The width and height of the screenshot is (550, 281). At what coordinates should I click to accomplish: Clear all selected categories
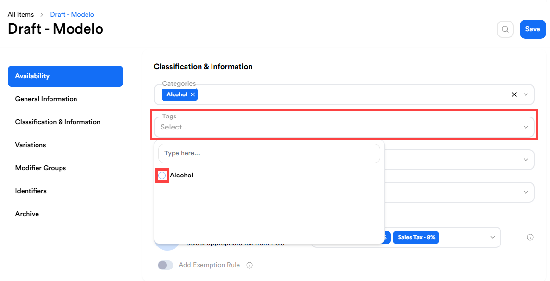[514, 95]
